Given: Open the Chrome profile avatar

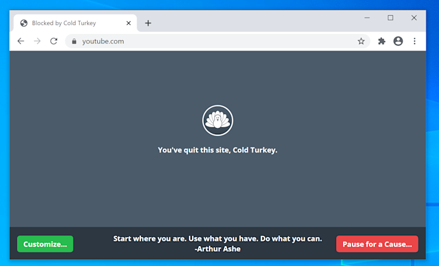Looking at the screenshot, I should pyautogui.click(x=398, y=41).
